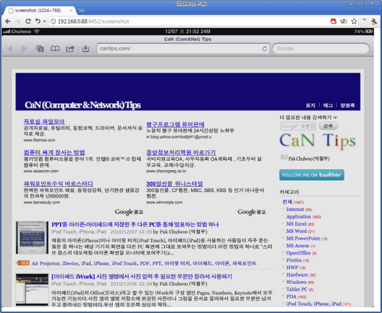Click the 검색 search button
Screen dimensions: 382x313
click(x=328, y=126)
